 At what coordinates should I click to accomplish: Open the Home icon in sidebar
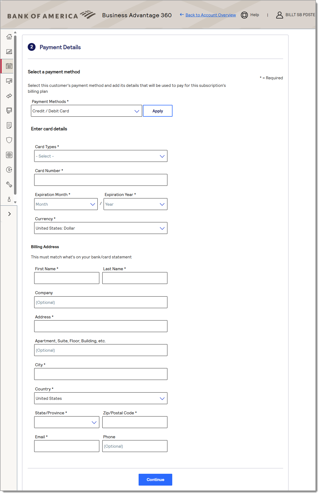click(x=9, y=37)
